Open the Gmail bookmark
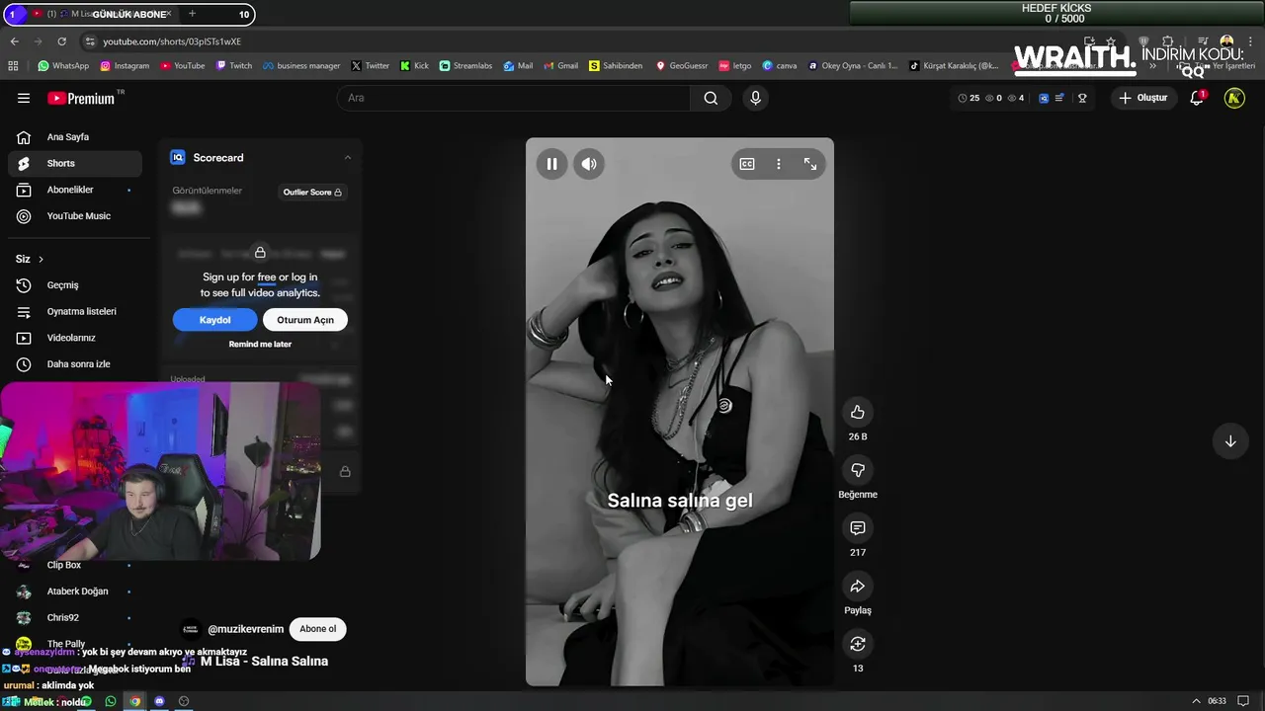This screenshot has height=711, width=1265. pos(560,66)
